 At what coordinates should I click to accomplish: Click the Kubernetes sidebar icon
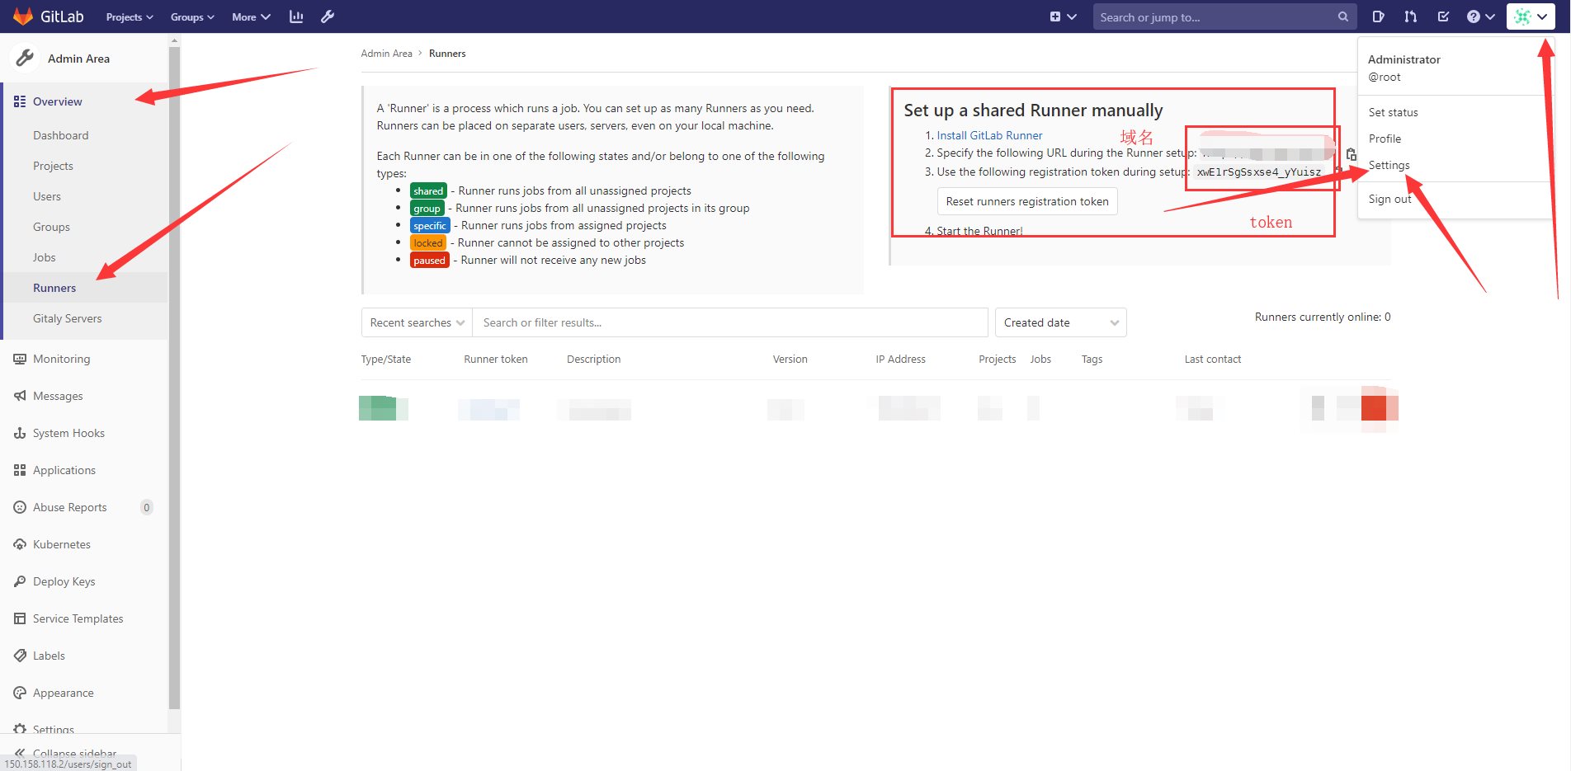(x=20, y=544)
